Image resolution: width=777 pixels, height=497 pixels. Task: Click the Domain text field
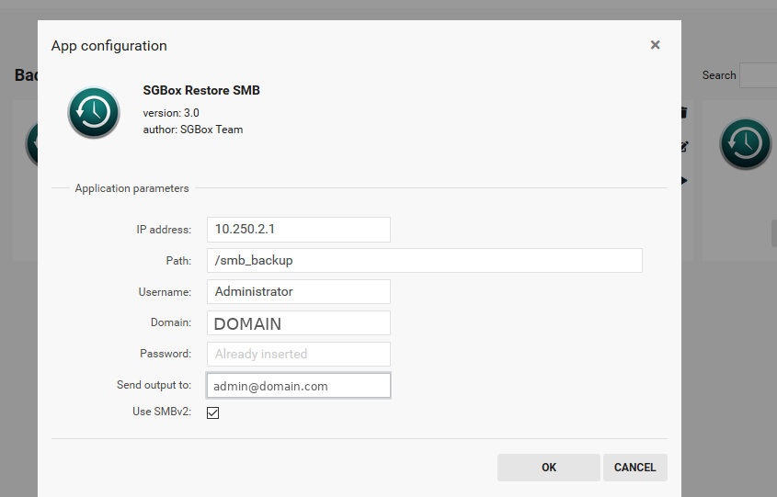tap(298, 322)
